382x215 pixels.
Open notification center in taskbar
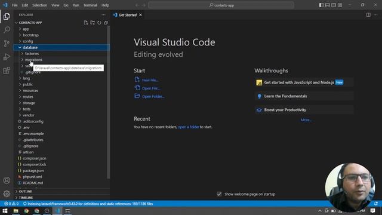click(372, 211)
